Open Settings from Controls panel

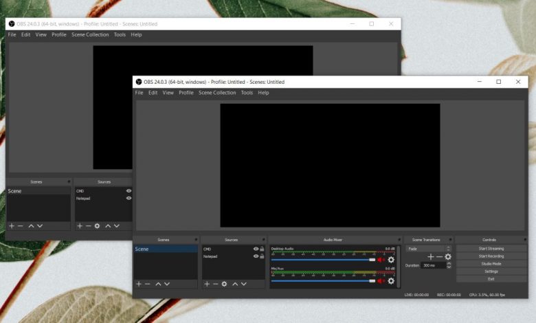491,271
